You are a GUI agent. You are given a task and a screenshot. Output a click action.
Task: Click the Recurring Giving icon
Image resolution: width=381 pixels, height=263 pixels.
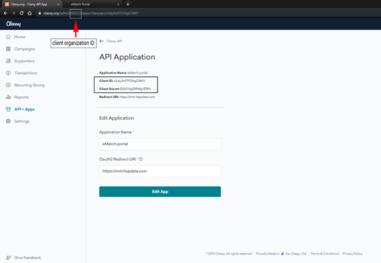pos(9,85)
